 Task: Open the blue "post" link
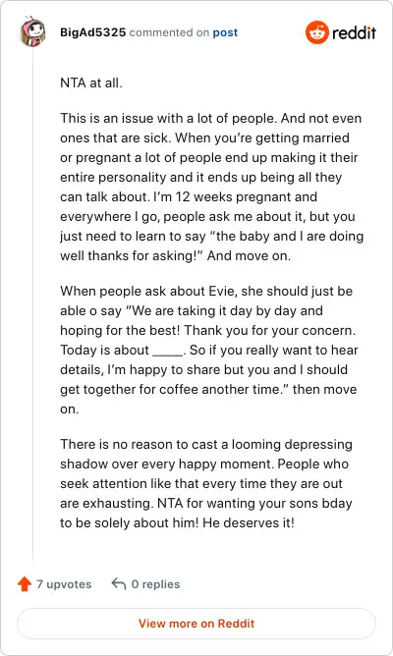(225, 32)
